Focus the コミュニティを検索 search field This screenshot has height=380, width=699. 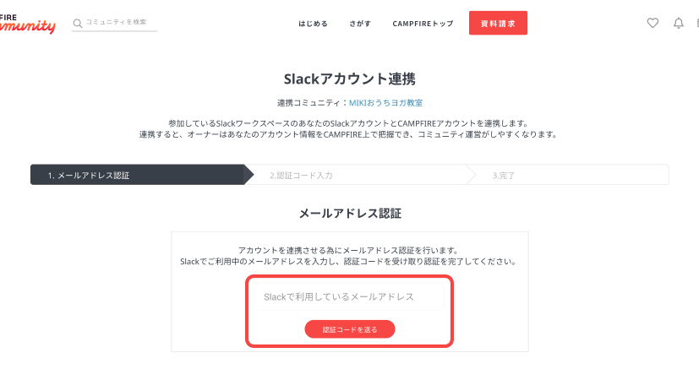(x=120, y=23)
